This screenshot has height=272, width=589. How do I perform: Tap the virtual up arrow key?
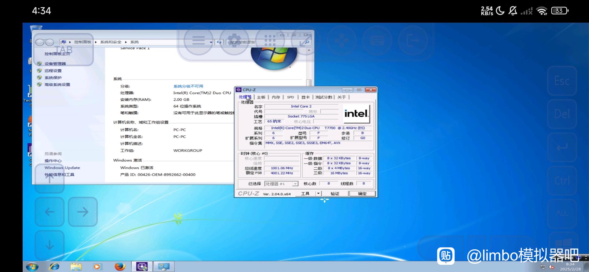pos(49,178)
